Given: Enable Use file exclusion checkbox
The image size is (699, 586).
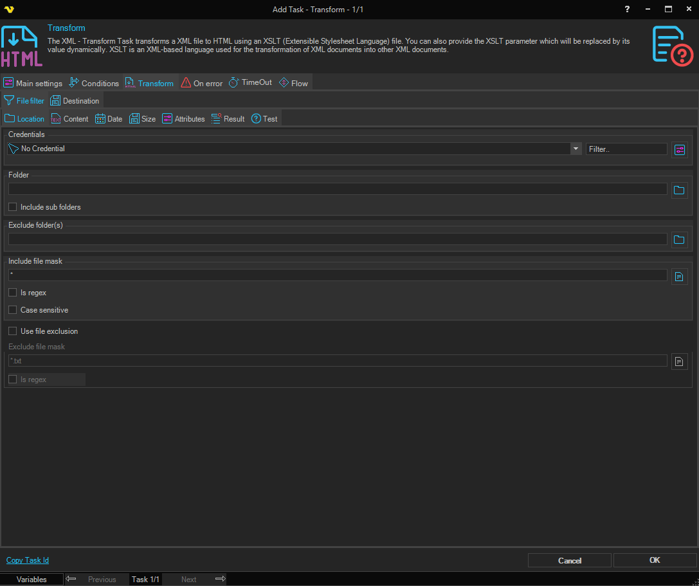Looking at the screenshot, I should pos(13,331).
